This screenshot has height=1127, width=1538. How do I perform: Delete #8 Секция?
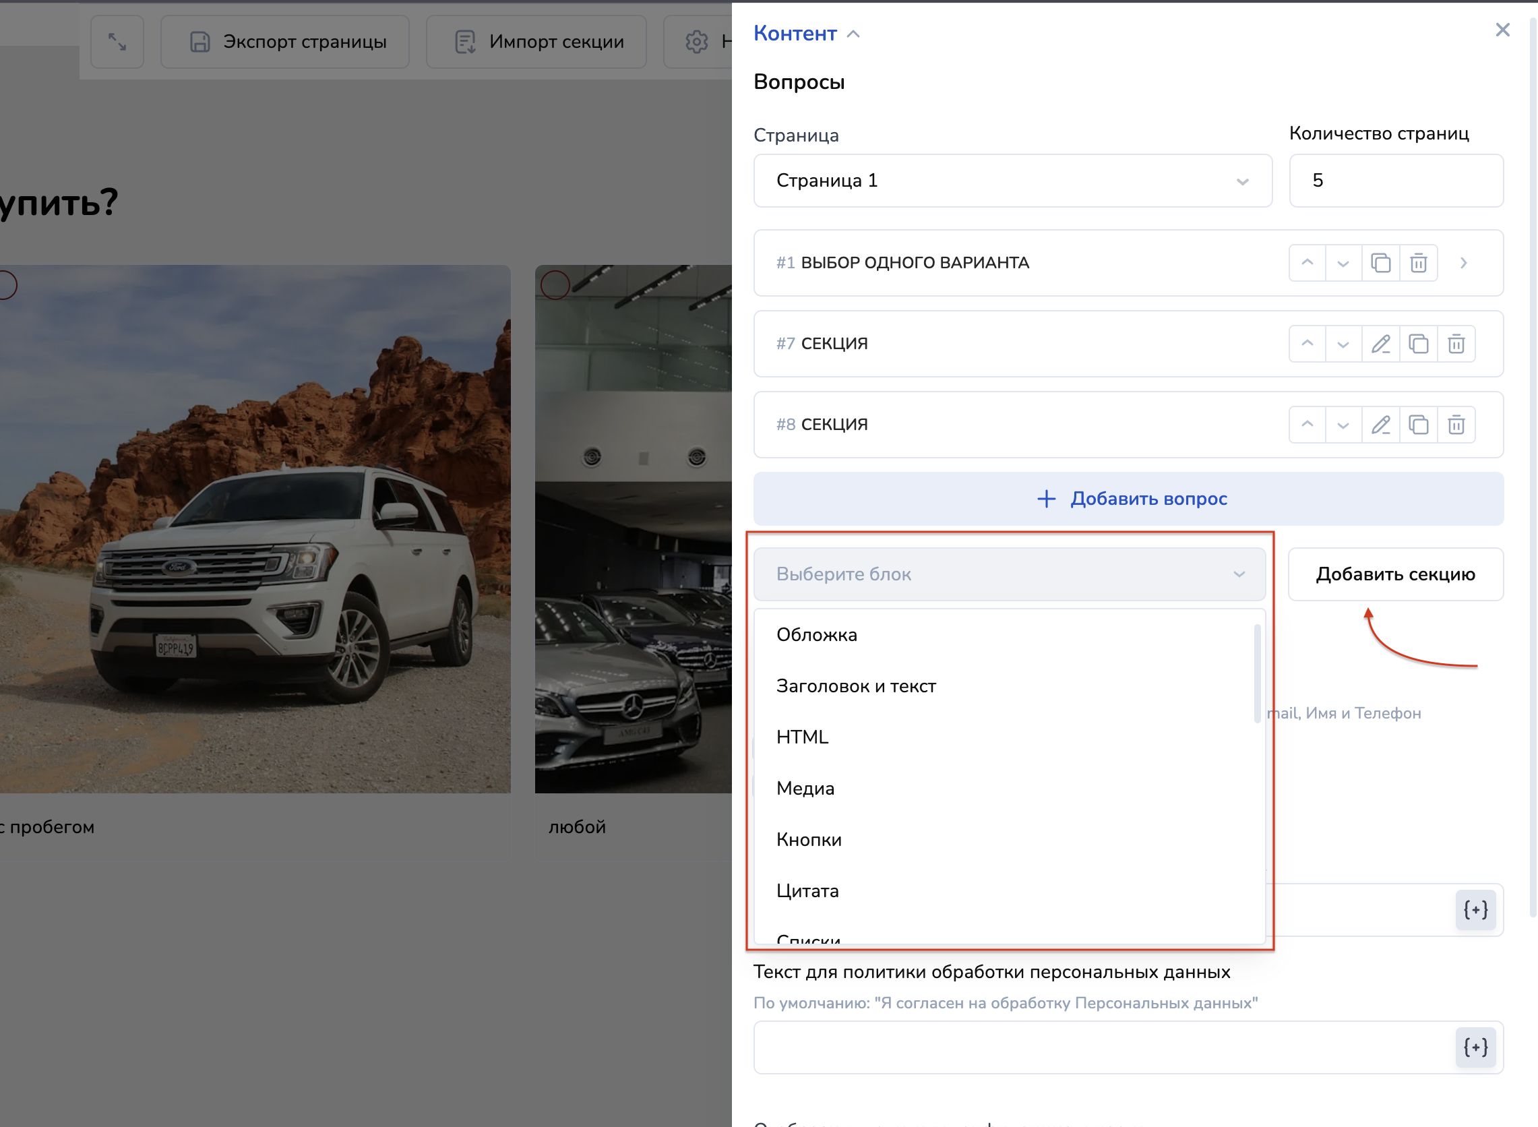1456,425
